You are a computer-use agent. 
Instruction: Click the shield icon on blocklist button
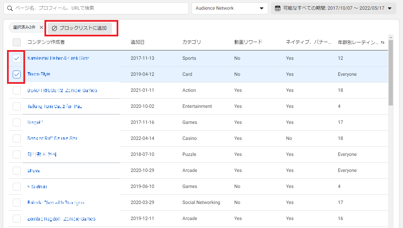(x=54, y=28)
